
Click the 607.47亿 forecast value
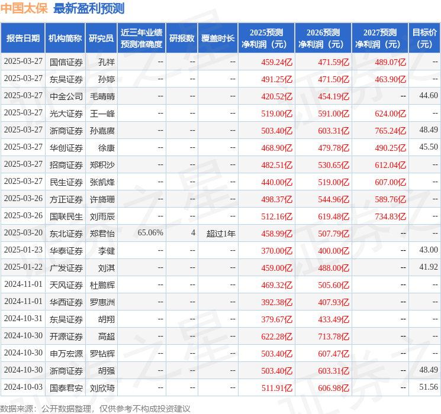coord(334,354)
